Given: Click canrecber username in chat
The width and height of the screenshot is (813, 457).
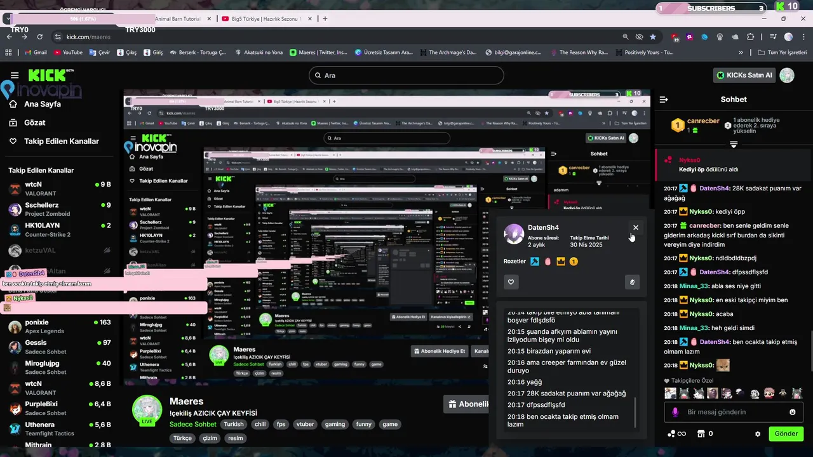Looking at the screenshot, I should (x=704, y=225).
